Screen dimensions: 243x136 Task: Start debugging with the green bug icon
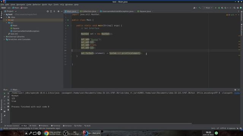point(219,8)
